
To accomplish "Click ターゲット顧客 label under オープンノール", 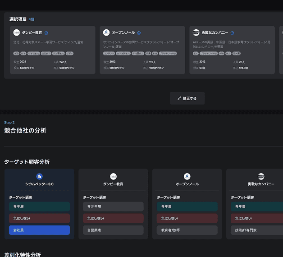I will tap(169, 197).
